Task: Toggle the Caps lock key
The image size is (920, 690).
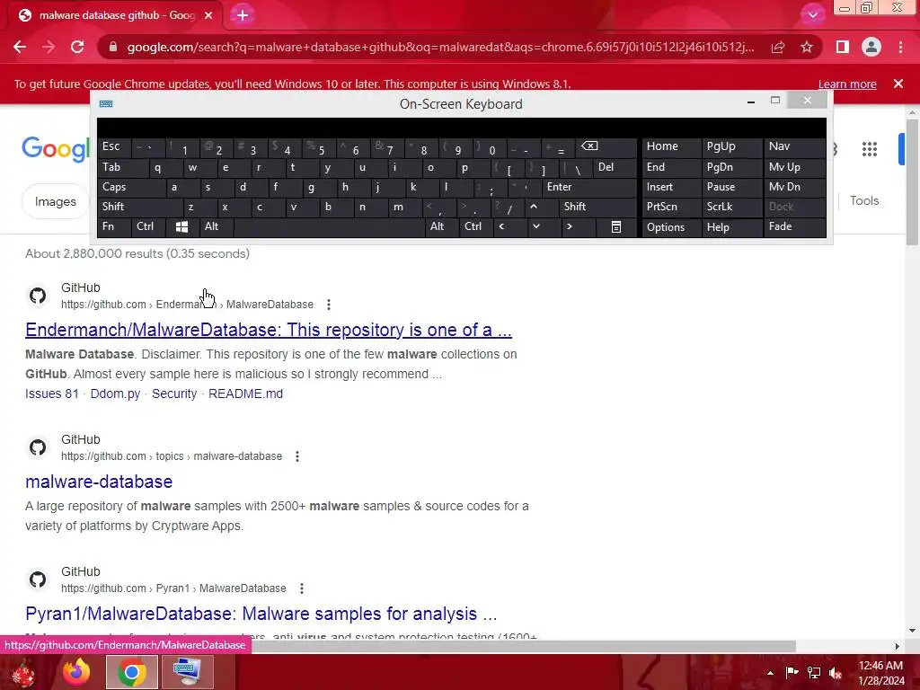Action: point(131,187)
